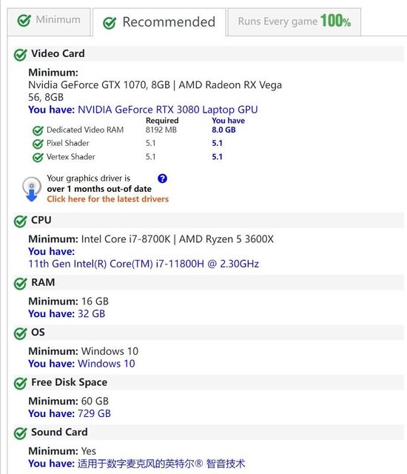This screenshot has height=474, width=407.
Task: Click the RAM green checkmark icon
Action: coord(21,283)
